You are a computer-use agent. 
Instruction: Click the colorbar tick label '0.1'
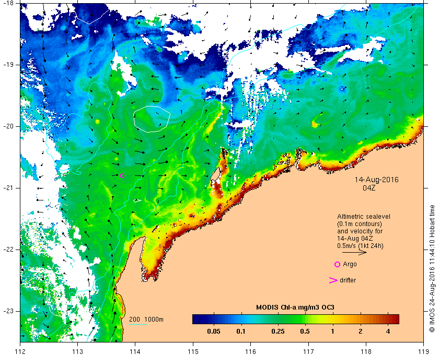(x=241, y=332)
